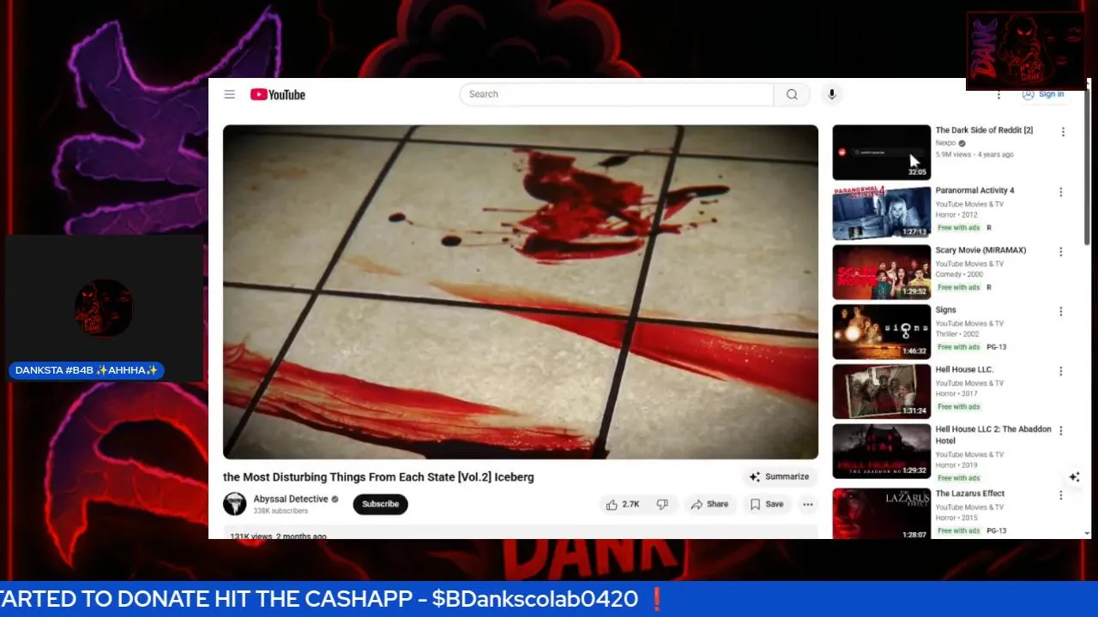Open Hell House LLC 2 thumbnail
The image size is (1098, 617).
pos(882,452)
